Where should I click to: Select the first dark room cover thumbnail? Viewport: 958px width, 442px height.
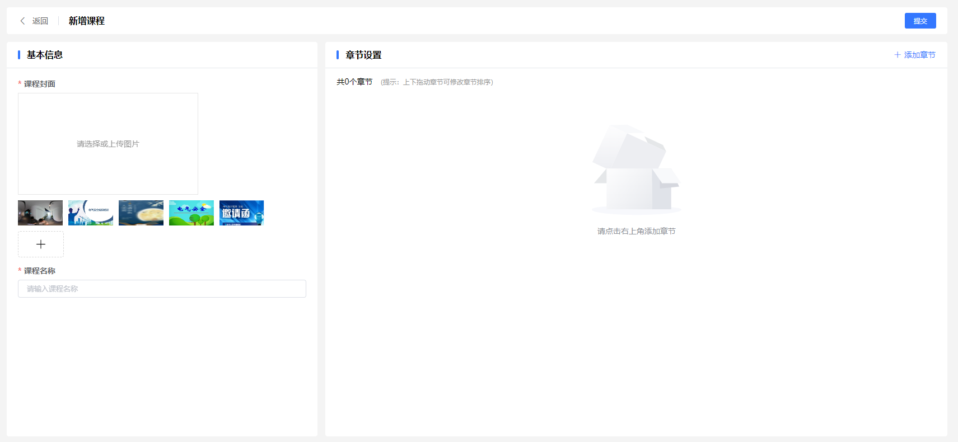pos(40,213)
